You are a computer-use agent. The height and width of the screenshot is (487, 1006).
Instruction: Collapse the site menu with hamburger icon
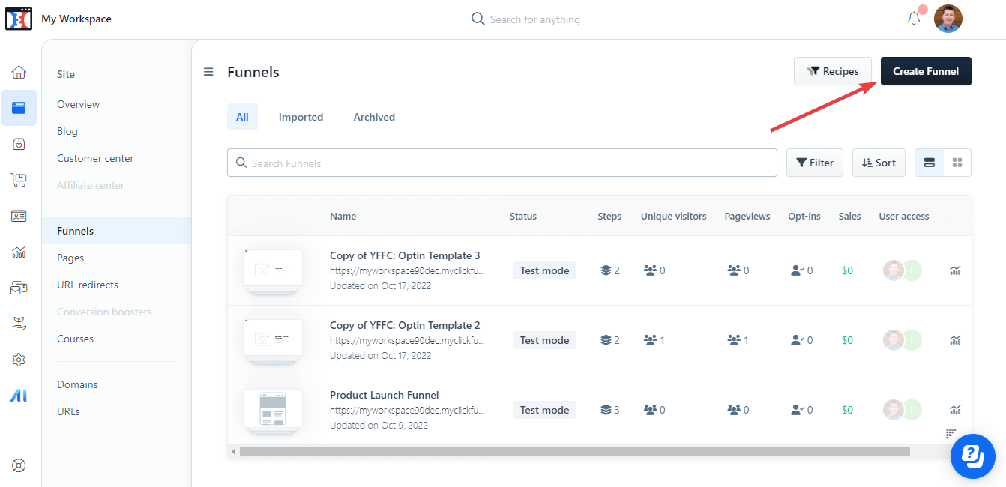208,72
